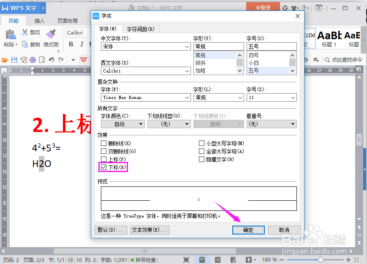Open print from the printer icon
Viewport: 367px width, 264px height.
[33, 60]
